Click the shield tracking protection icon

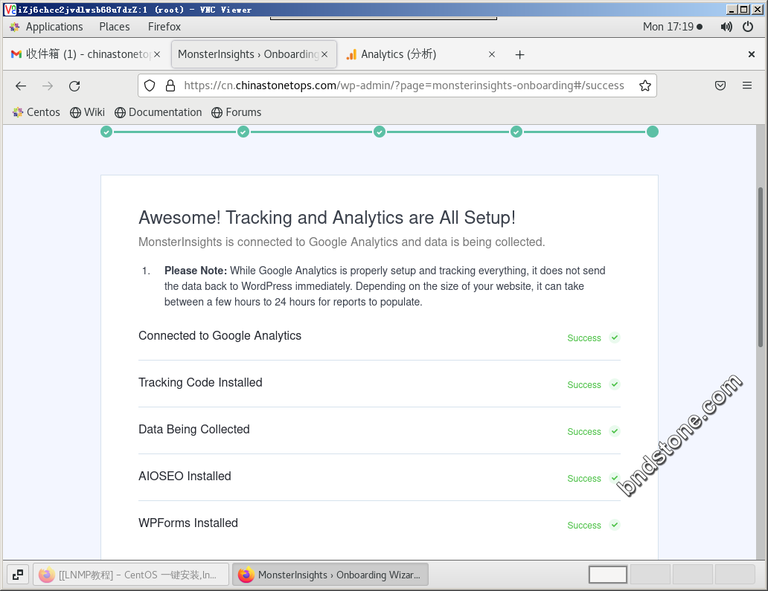[150, 85]
